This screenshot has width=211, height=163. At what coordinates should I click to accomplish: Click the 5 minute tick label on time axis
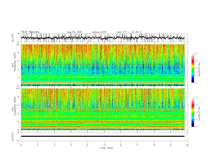(x=104, y=145)
